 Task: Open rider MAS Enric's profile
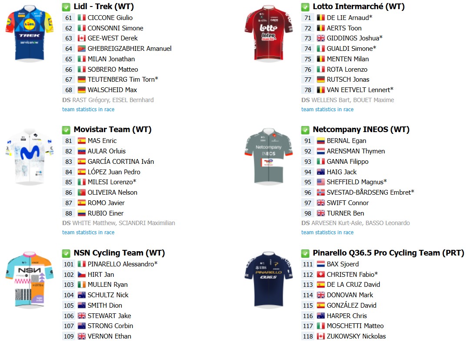[102, 141]
